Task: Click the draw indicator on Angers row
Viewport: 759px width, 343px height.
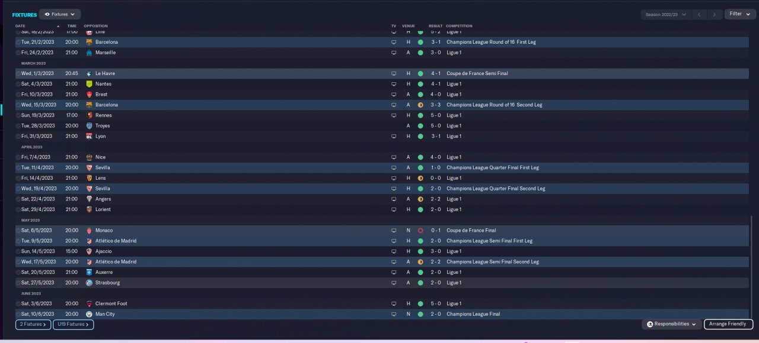Action: coord(420,199)
